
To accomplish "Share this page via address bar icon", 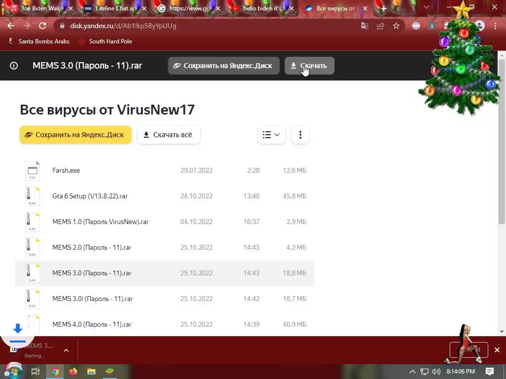I will click(x=380, y=26).
